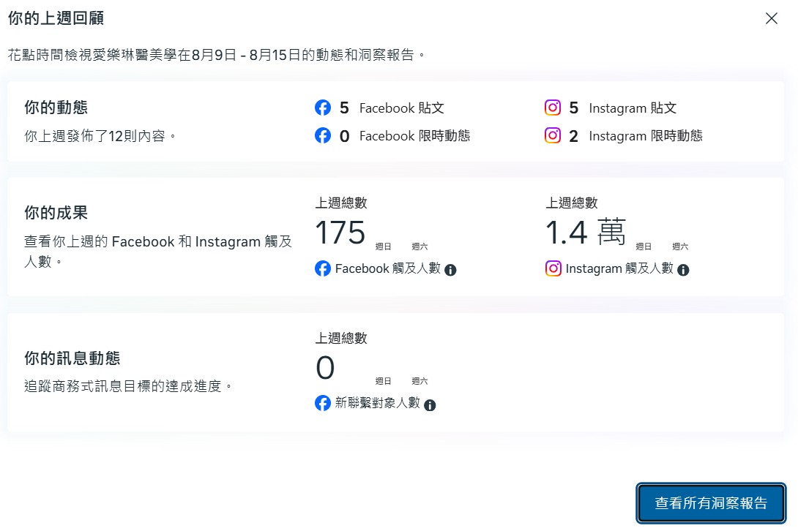Click the 查看所有洞察報告 button

[x=711, y=503]
